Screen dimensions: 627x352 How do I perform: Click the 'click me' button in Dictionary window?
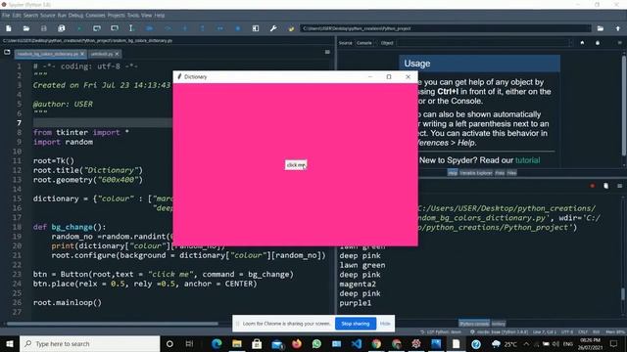(296, 165)
